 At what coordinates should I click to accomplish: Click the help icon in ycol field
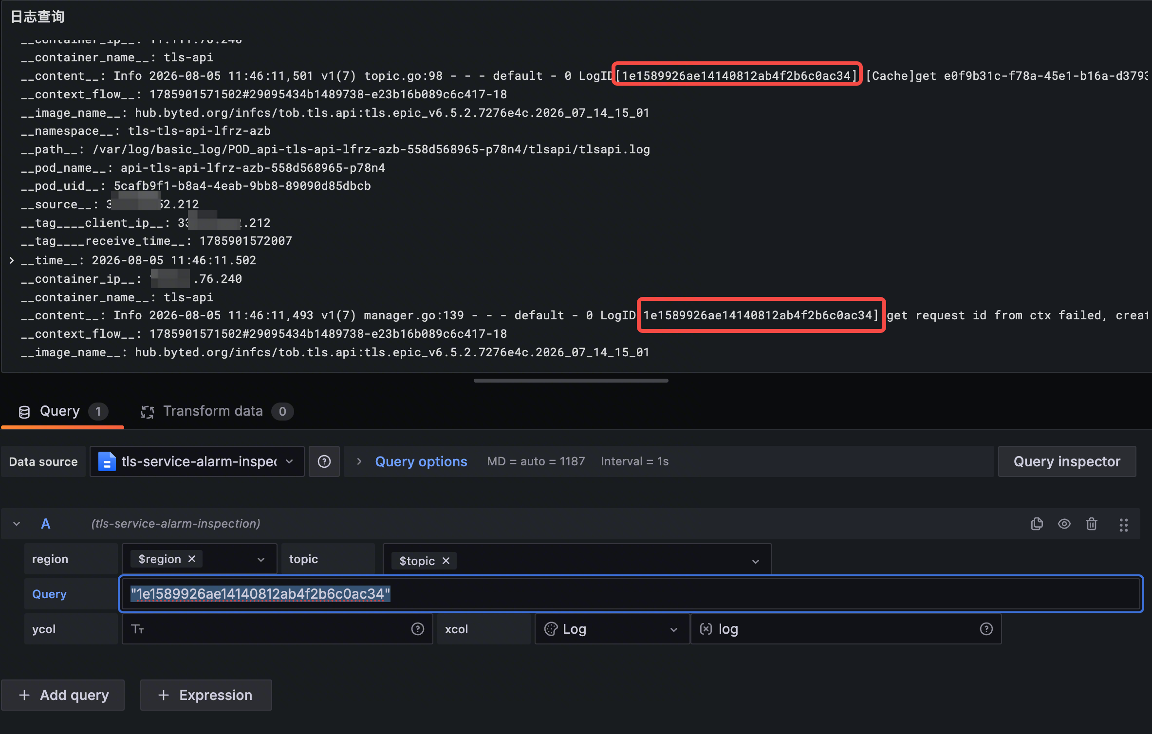(418, 629)
